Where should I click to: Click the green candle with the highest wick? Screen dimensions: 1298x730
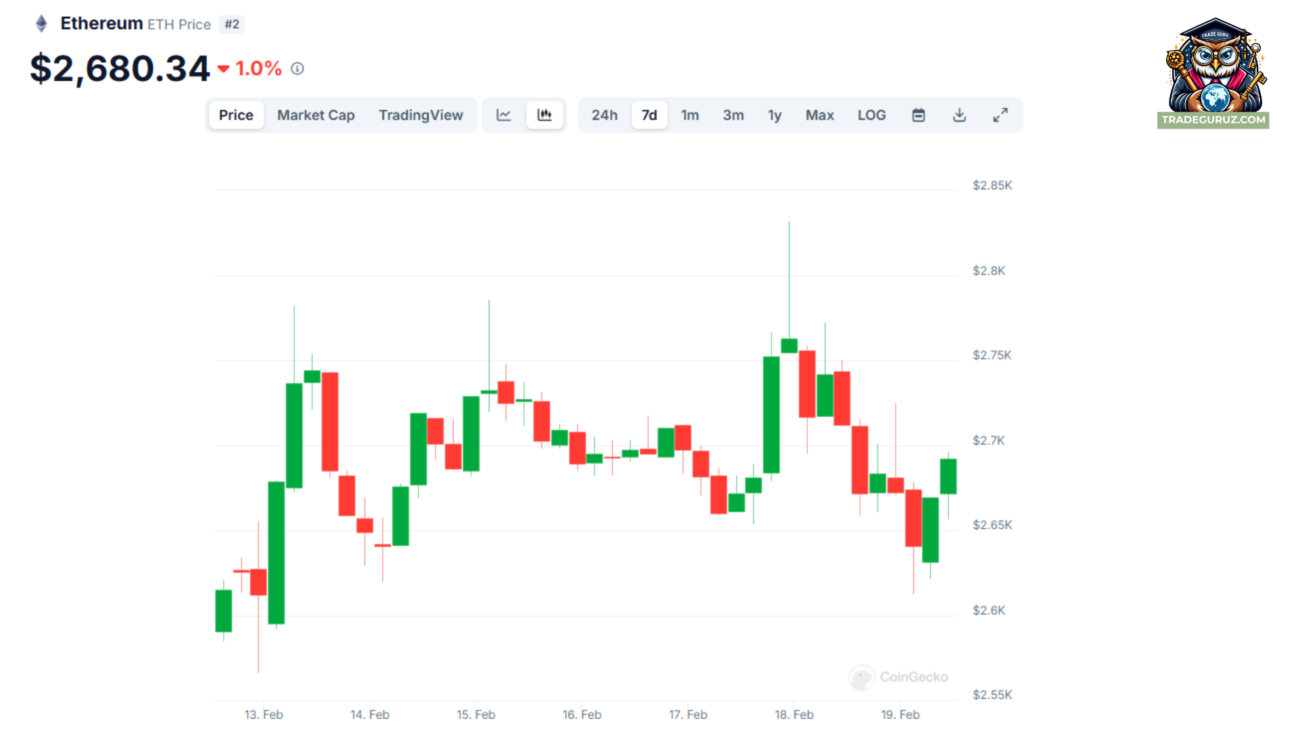pos(789,345)
